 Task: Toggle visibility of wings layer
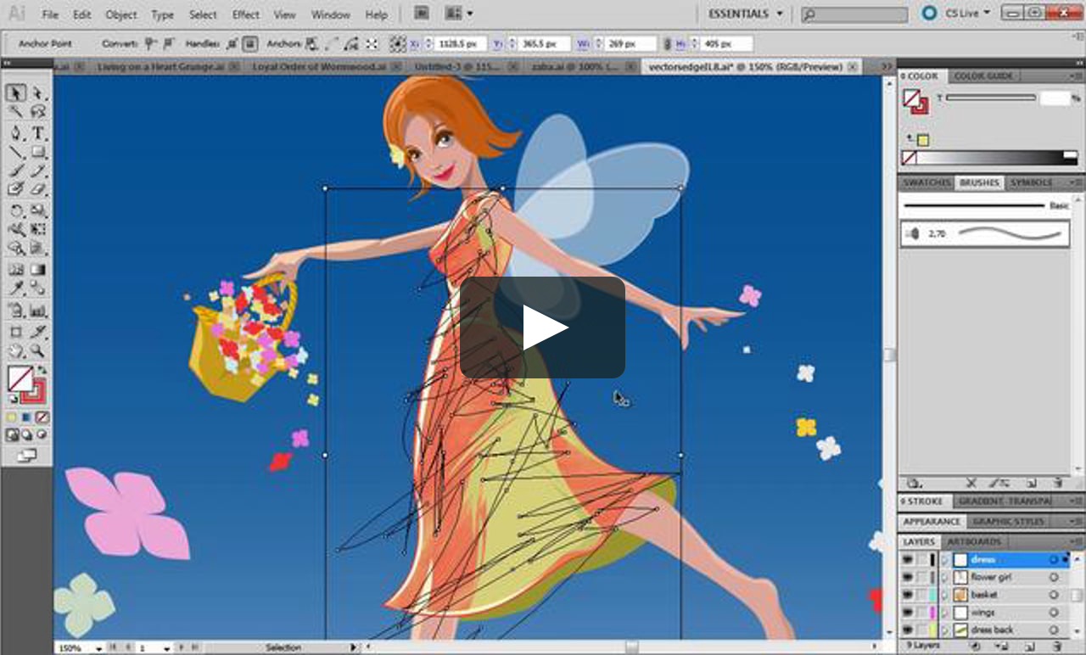click(x=907, y=613)
